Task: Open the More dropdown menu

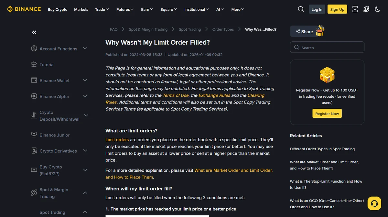Action: 238,9
